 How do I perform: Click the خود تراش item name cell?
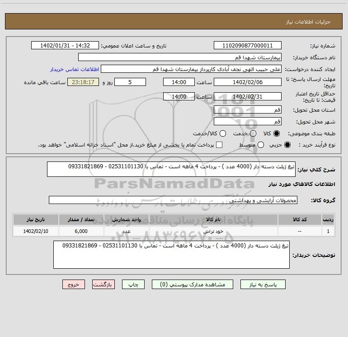[213, 231]
